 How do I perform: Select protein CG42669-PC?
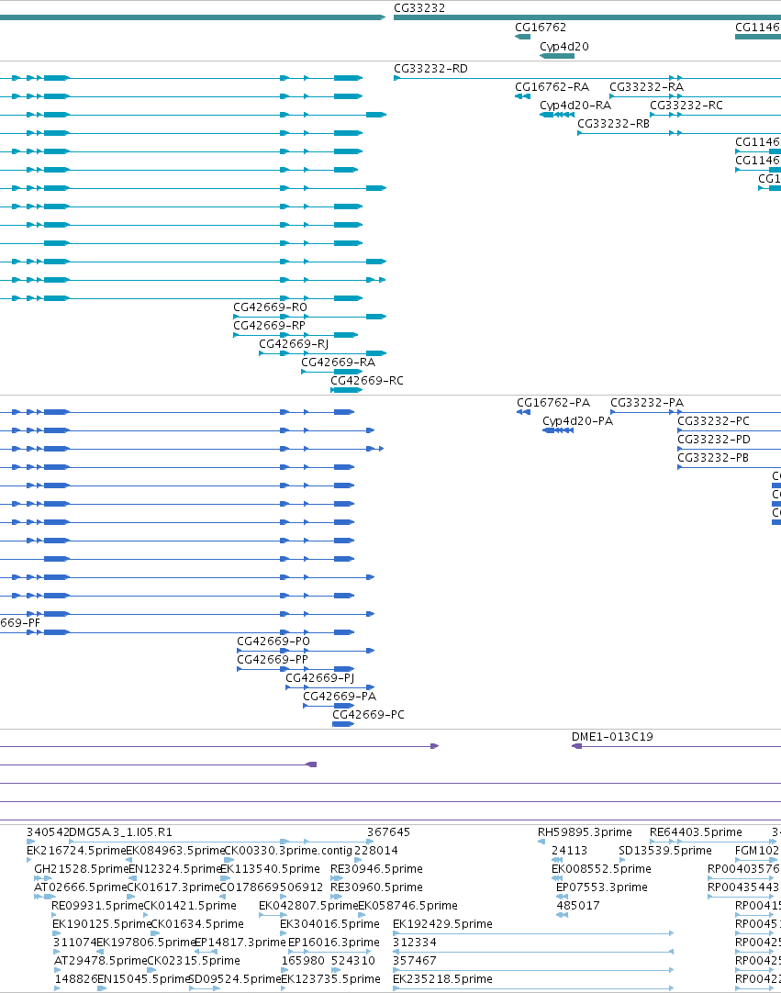coord(342,724)
